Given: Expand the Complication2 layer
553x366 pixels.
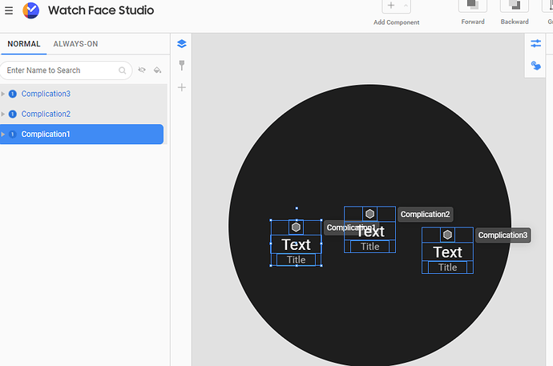Looking at the screenshot, I should pyautogui.click(x=3, y=115).
